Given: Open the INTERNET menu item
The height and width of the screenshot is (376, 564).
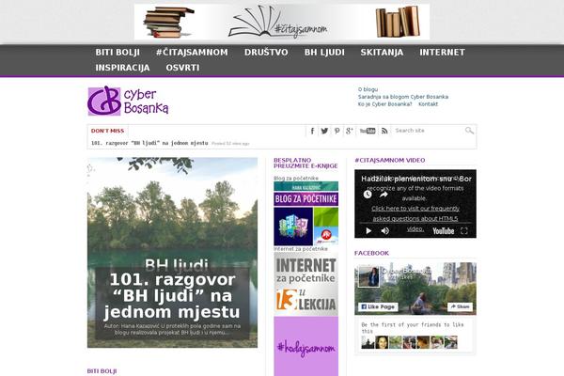Looking at the screenshot, I should click(x=442, y=53).
